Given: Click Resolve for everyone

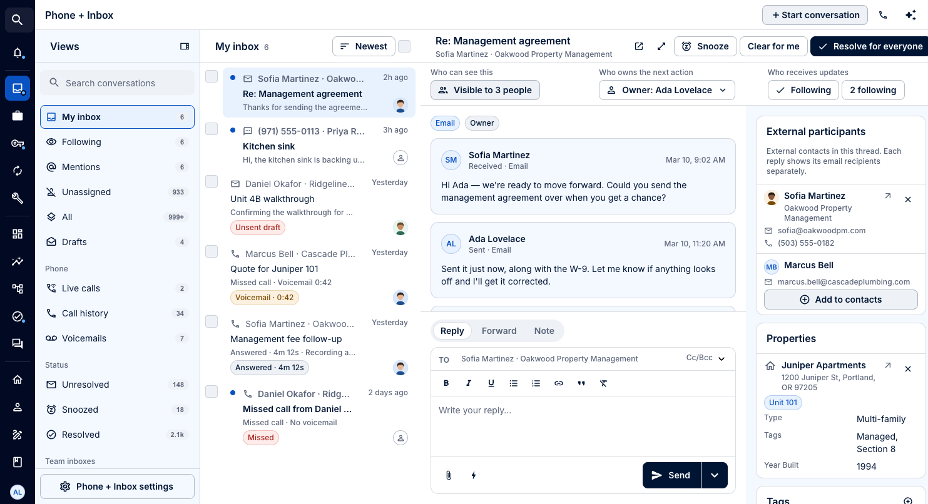Looking at the screenshot, I should [x=870, y=46].
